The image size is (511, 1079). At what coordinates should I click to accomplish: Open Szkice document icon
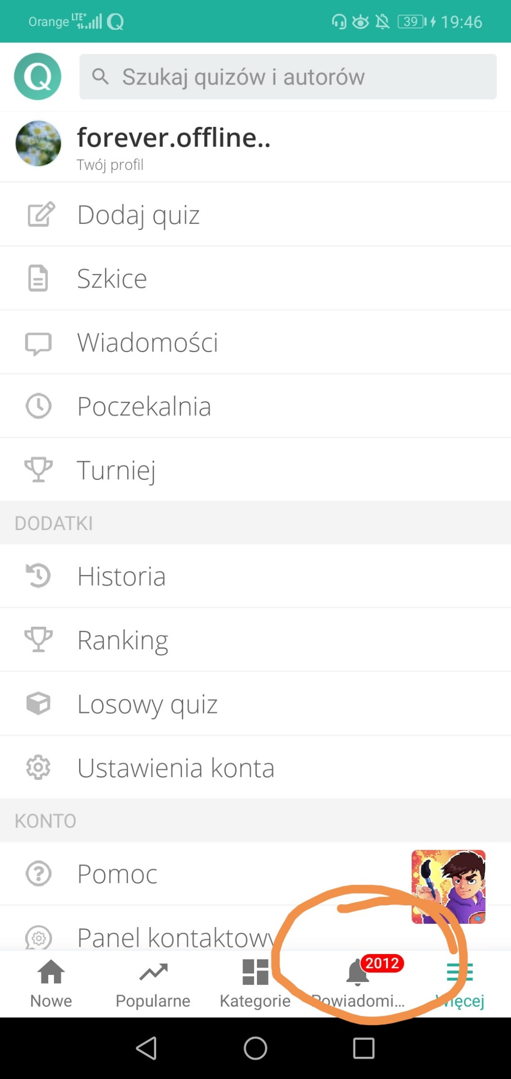[x=38, y=278]
